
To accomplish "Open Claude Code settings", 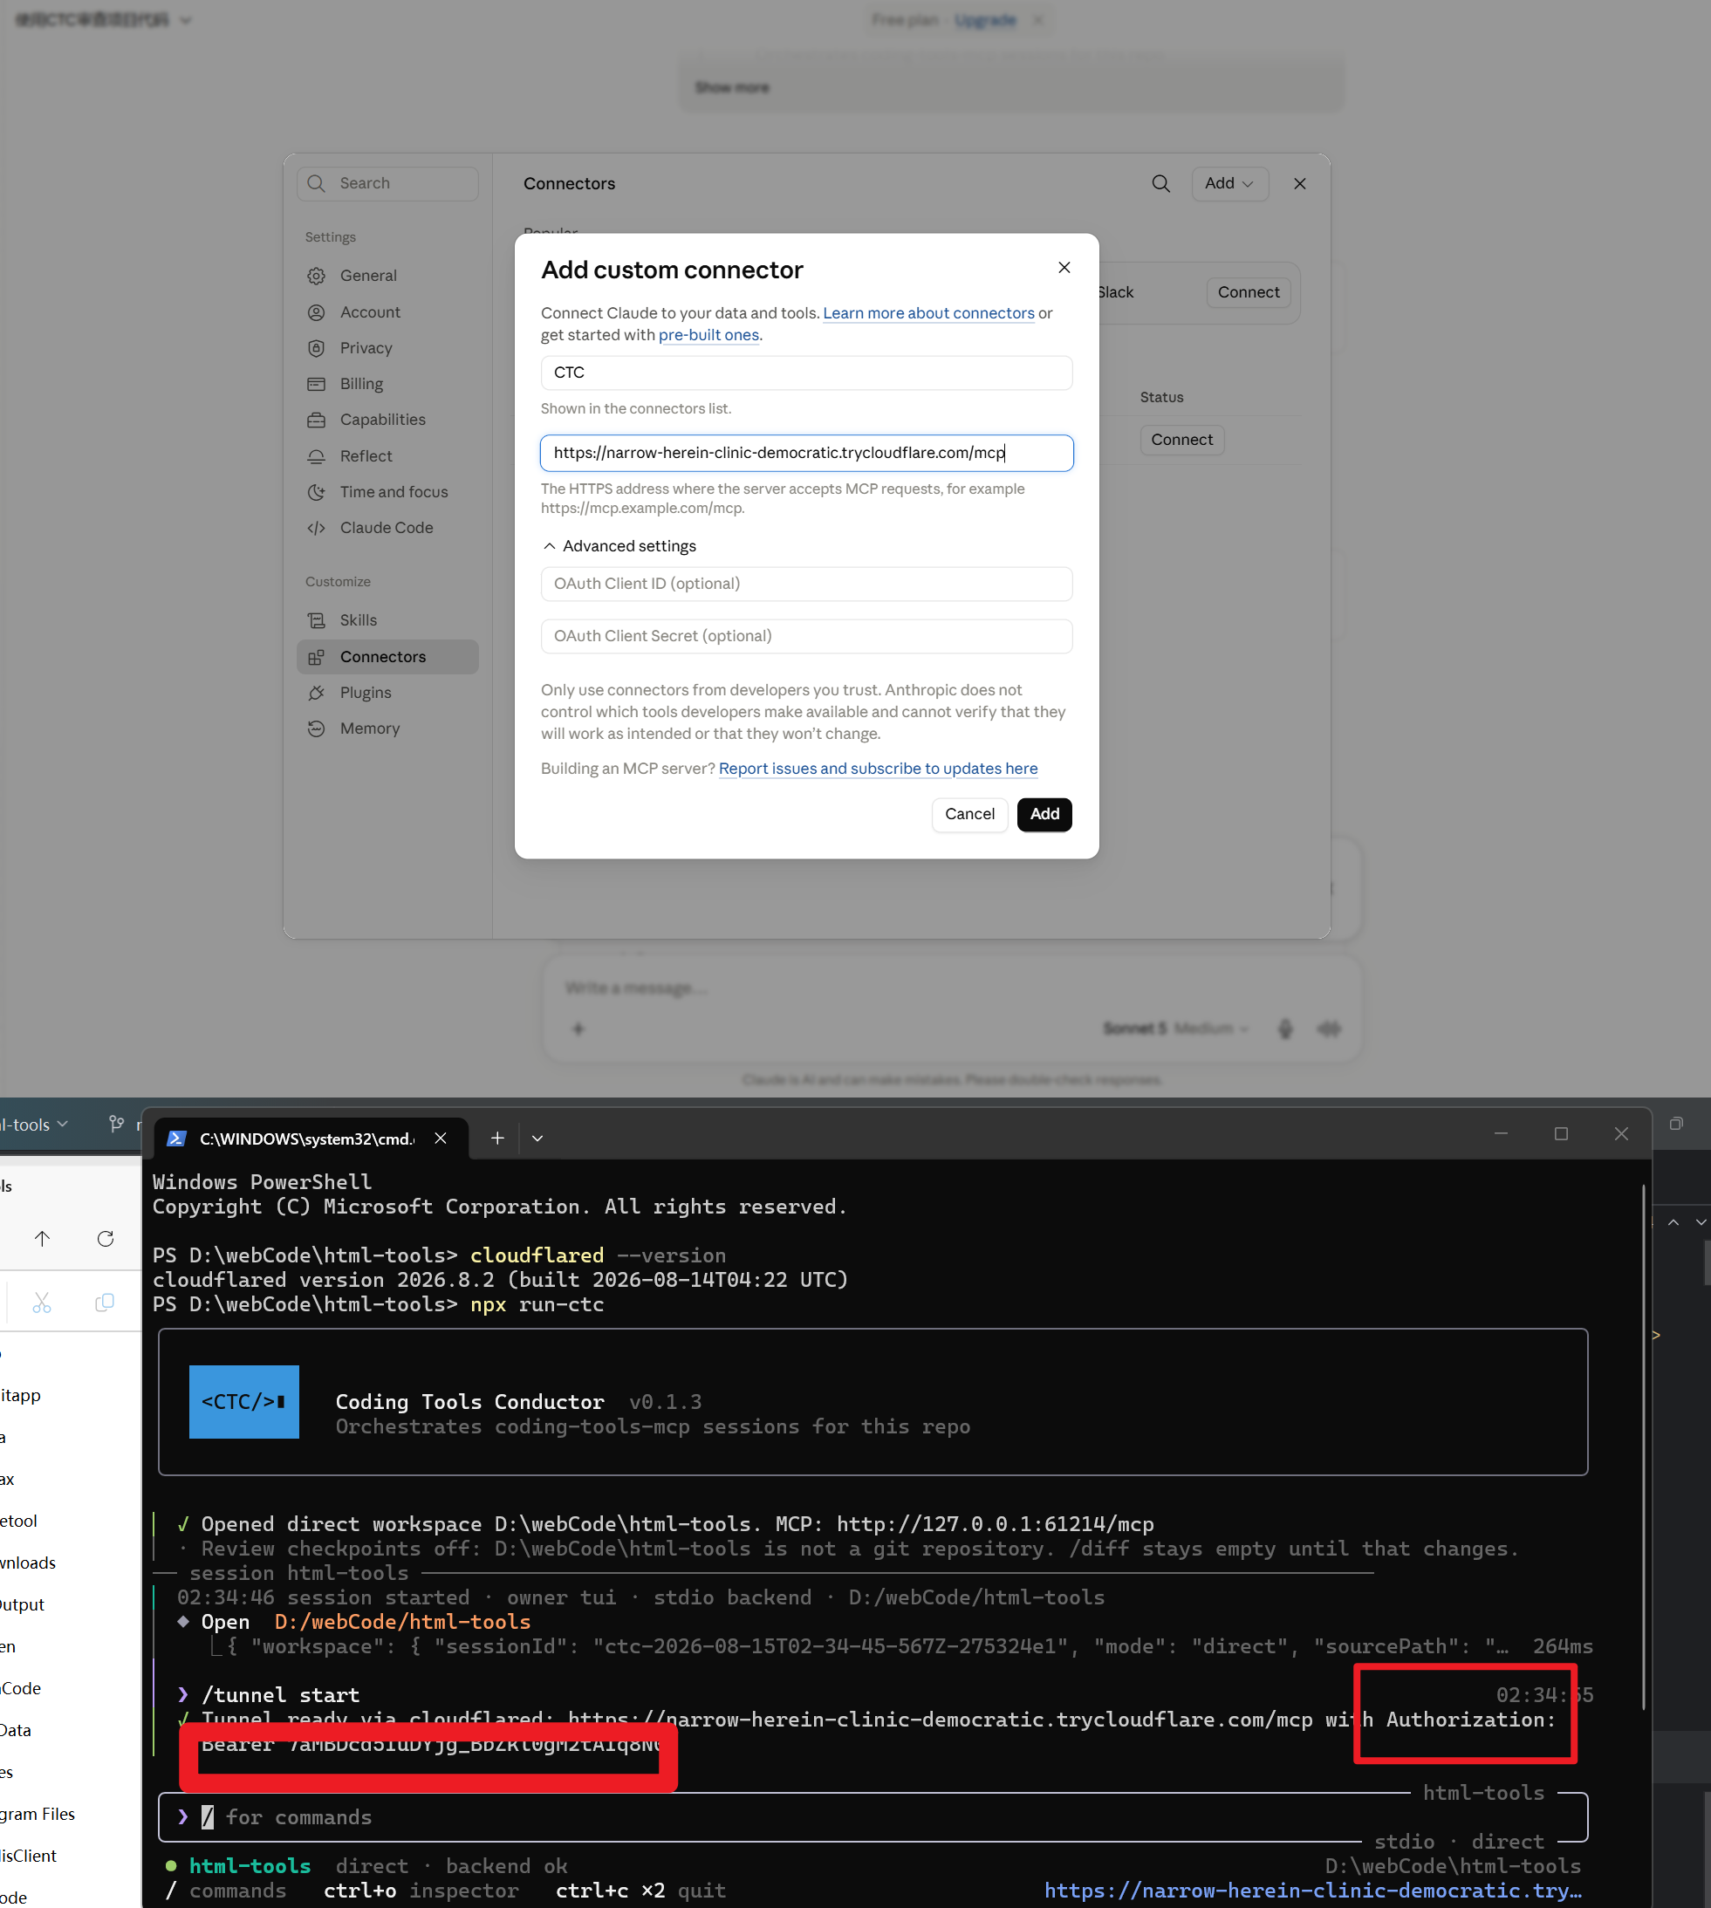I will 387,527.
